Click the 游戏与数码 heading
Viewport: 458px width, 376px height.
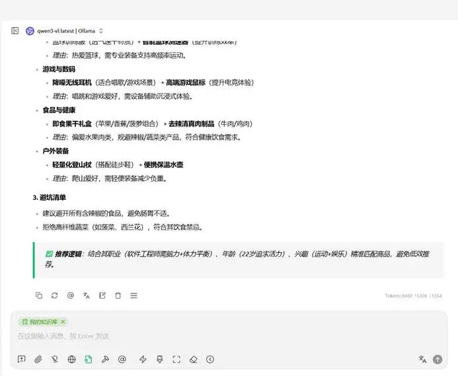click(x=59, y=69)
